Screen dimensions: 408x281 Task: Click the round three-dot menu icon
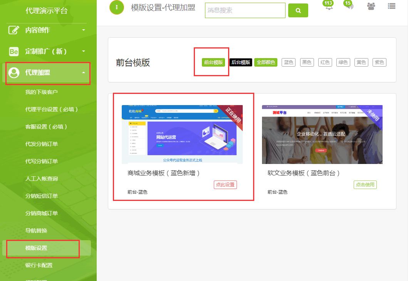pyautogui.click(x=117, y=7)
